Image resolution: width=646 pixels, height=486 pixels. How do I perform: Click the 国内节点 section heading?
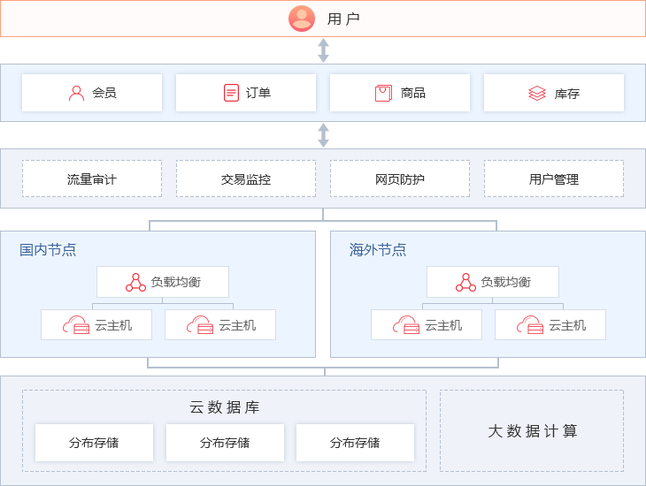(x=48, y=250)
